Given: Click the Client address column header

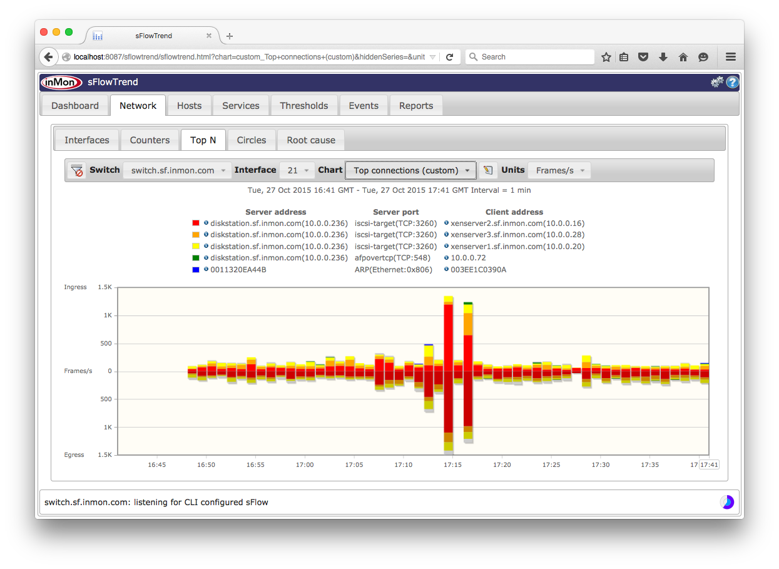Looking at the screenshot, I should [514, 212].
